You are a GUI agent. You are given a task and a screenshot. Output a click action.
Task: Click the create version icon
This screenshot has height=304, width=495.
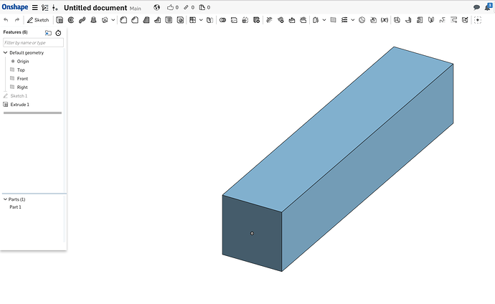tap(55, 8)
